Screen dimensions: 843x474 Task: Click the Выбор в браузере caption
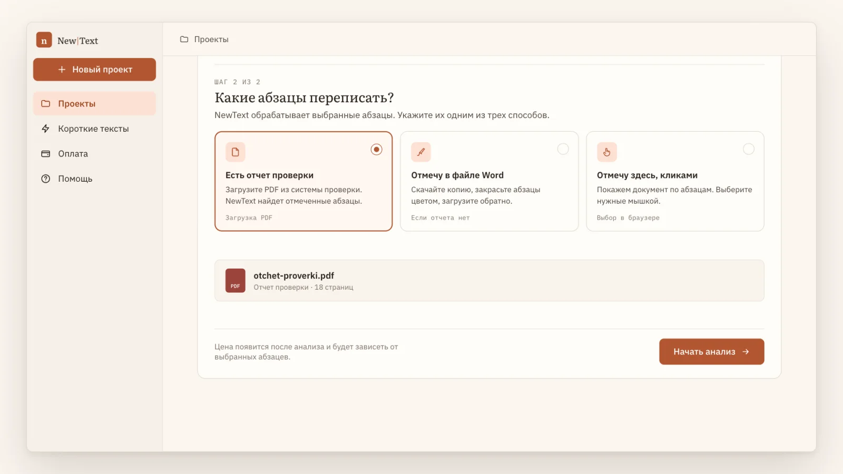click(628, 218)
